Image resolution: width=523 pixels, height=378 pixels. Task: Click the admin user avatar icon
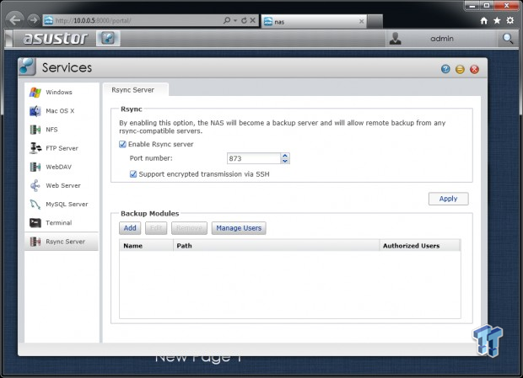pyautogui.click(x=396, y=39)
